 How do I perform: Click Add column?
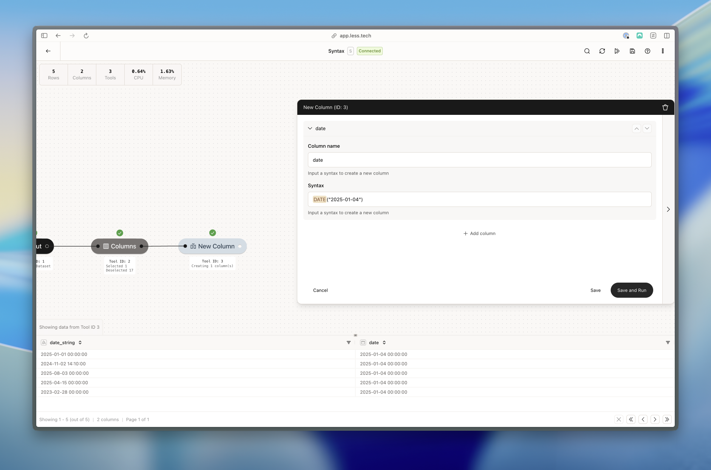(479, 233)
